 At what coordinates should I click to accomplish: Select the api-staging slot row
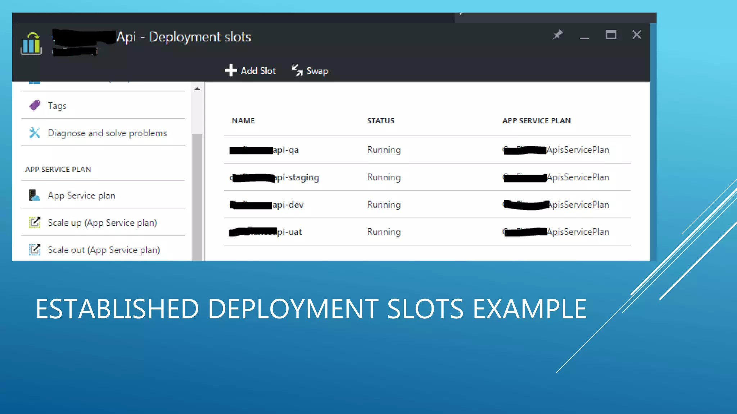tap(427, 177)
